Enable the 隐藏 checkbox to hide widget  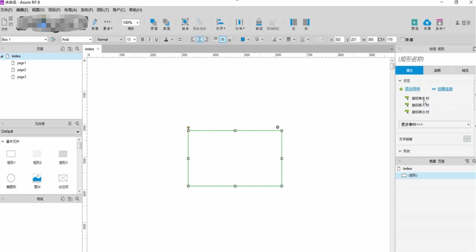point(402,39)
